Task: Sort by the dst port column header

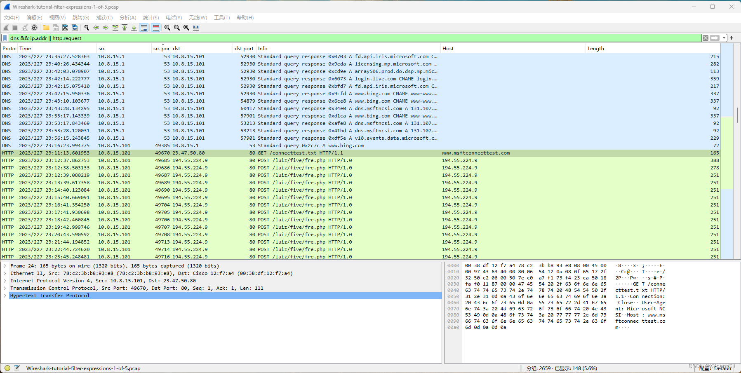Action: [x=244, y=48]
